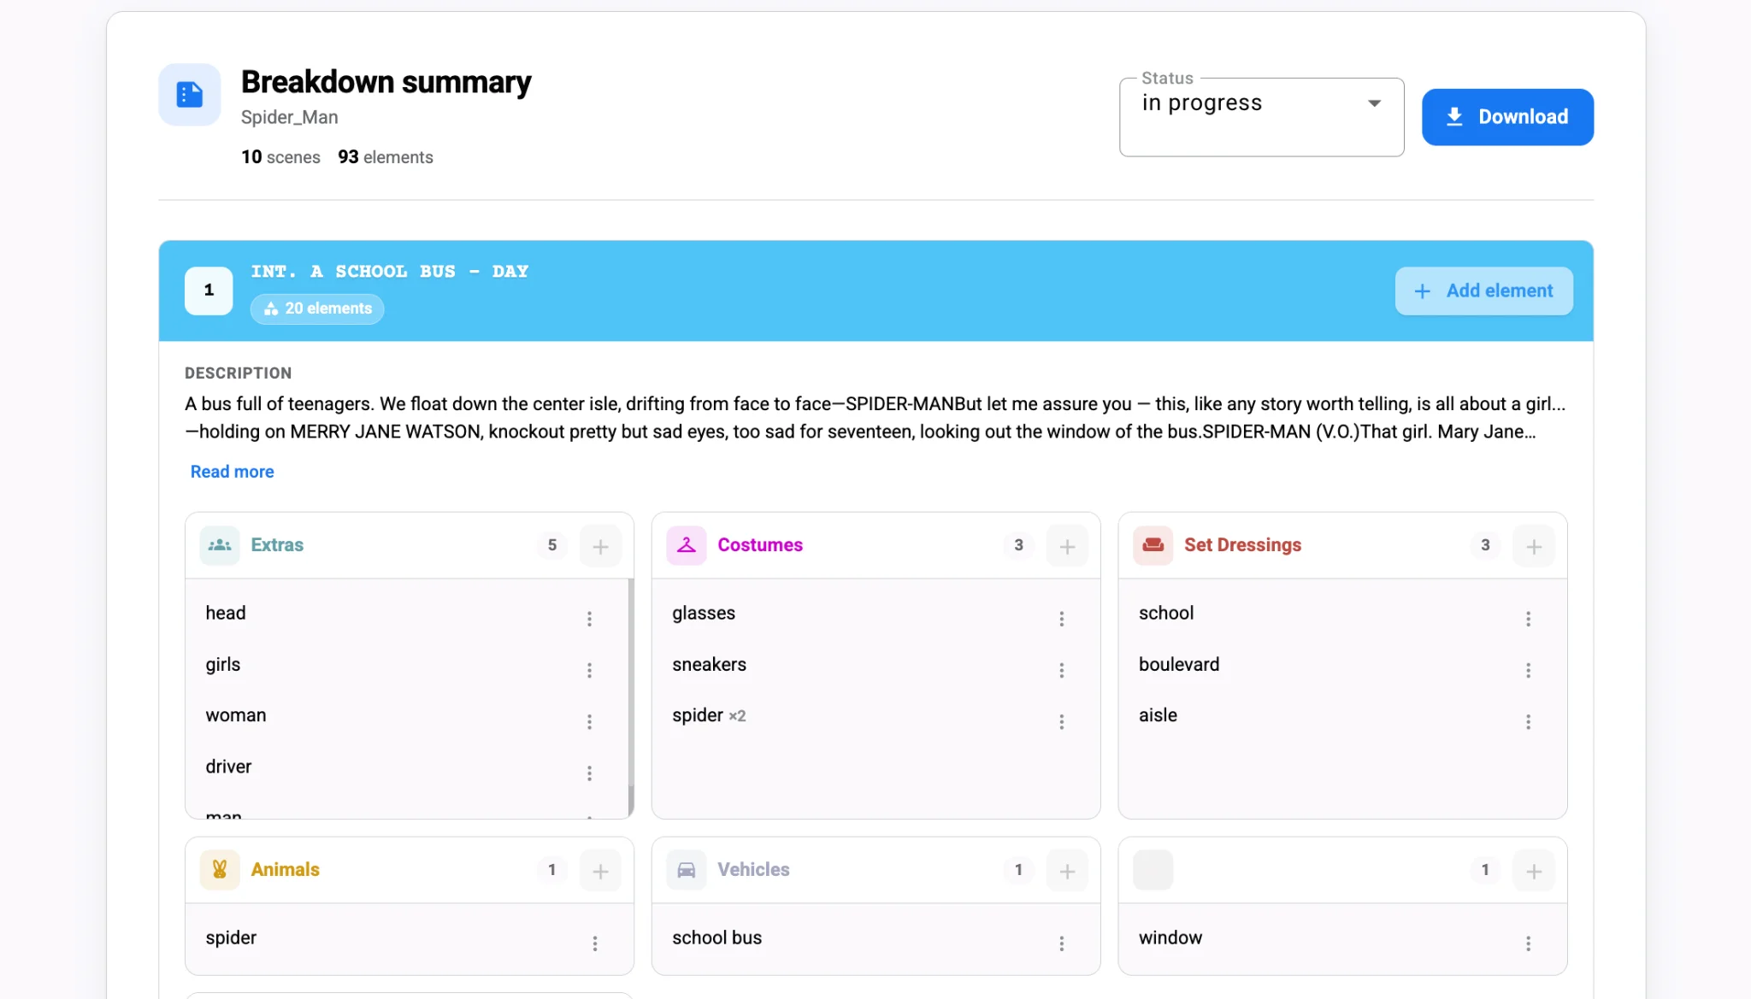1751x999 pixels.
Task: Open options menu for Animals spider
Action: pos(595,943)
